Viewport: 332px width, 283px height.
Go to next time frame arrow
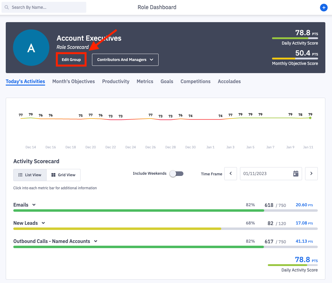311,174
